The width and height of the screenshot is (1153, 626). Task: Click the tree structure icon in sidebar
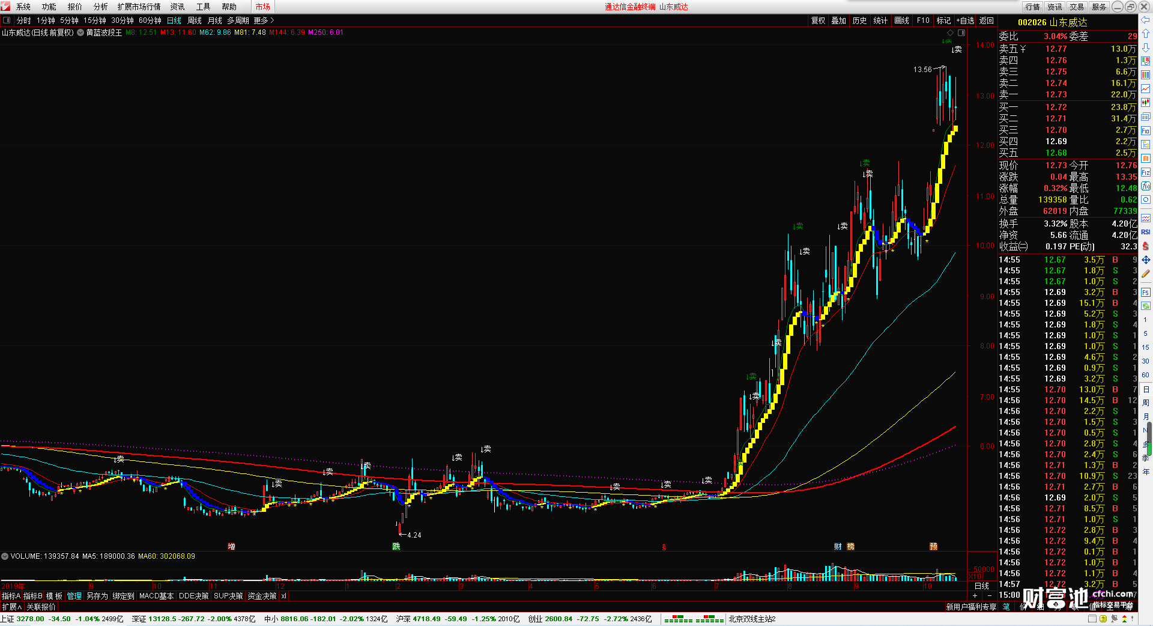pyautogui.click(x=1146, y=145)
